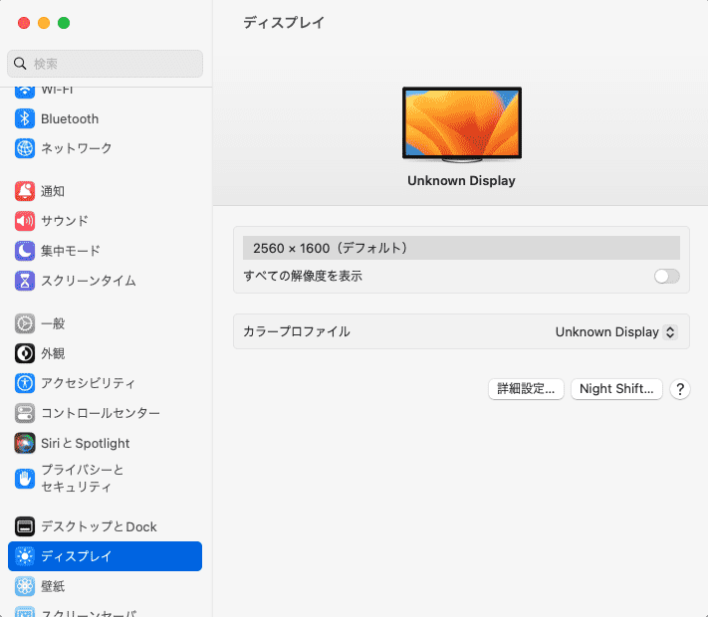This screenshot has height=617, width=708.
Task: Select 2560 × 1600 (デフォルト) resolution
Action: pos(461,248)
